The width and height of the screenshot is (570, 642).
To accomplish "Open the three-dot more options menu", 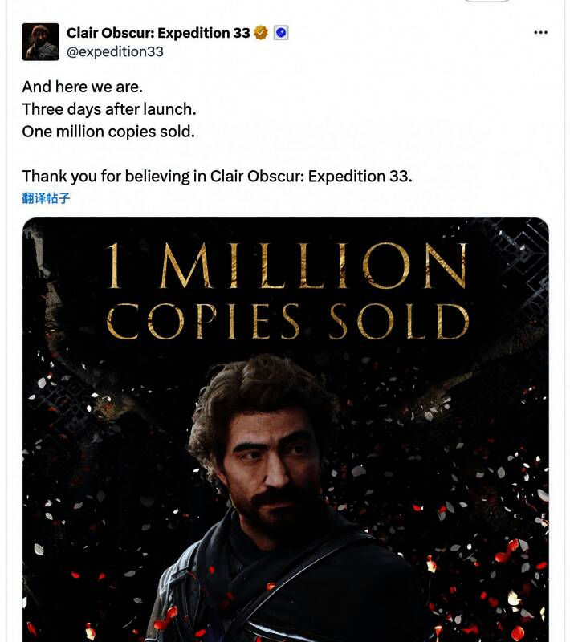I will 540,33.
